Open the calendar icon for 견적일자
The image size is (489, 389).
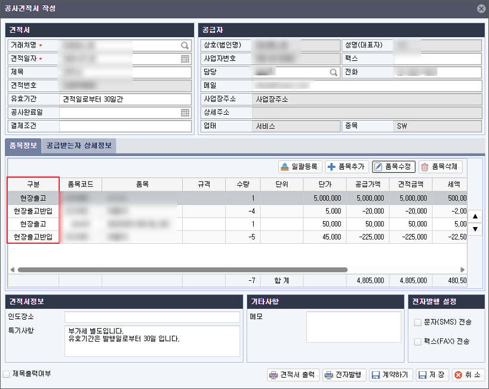click(x=185, y=59)
